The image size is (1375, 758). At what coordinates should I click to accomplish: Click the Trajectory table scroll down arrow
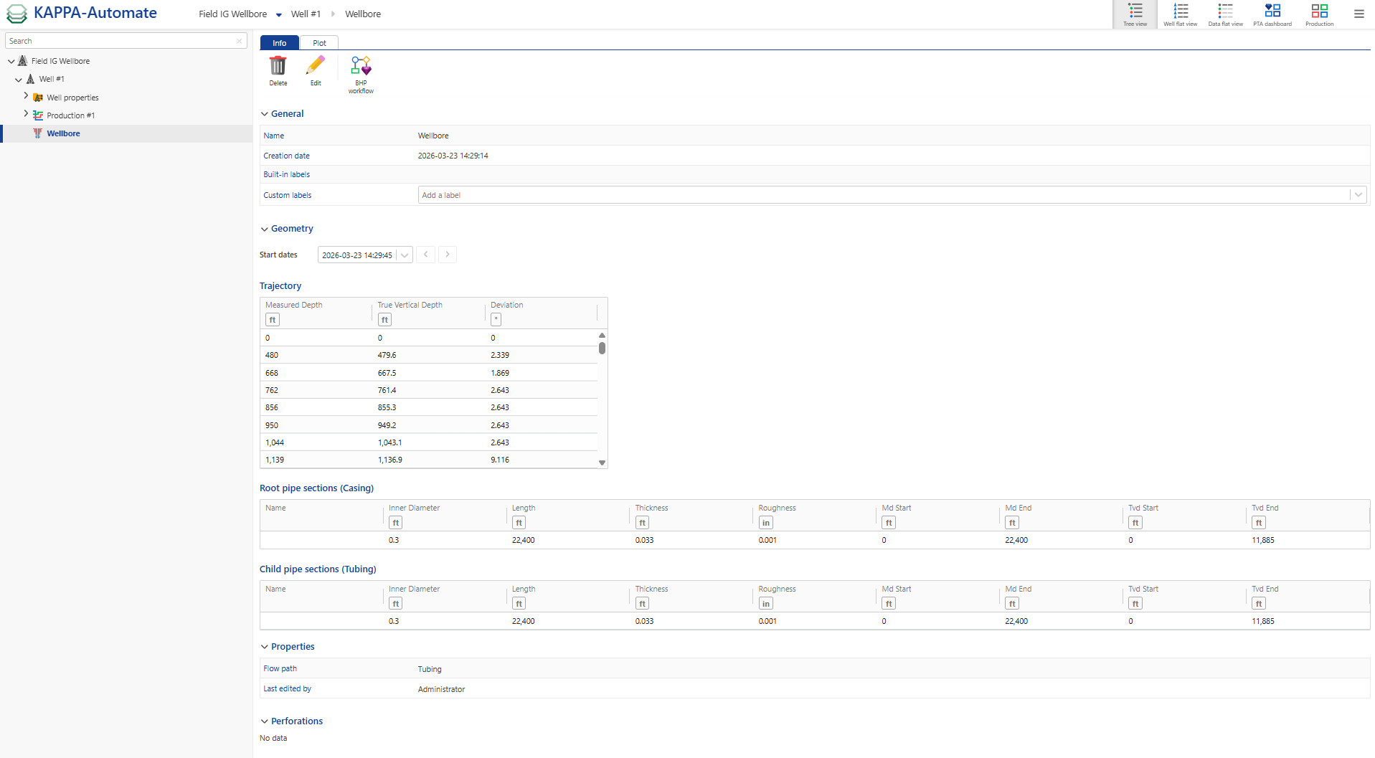pyautogui.click(x=602, y=463)
